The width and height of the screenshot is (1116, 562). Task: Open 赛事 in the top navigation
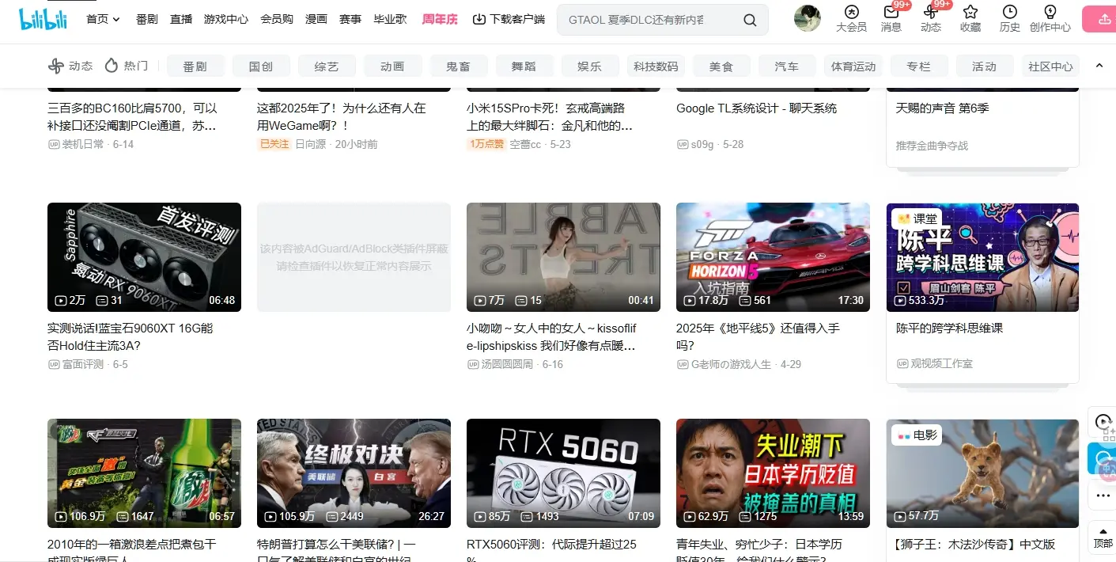(x=350, y=19)
